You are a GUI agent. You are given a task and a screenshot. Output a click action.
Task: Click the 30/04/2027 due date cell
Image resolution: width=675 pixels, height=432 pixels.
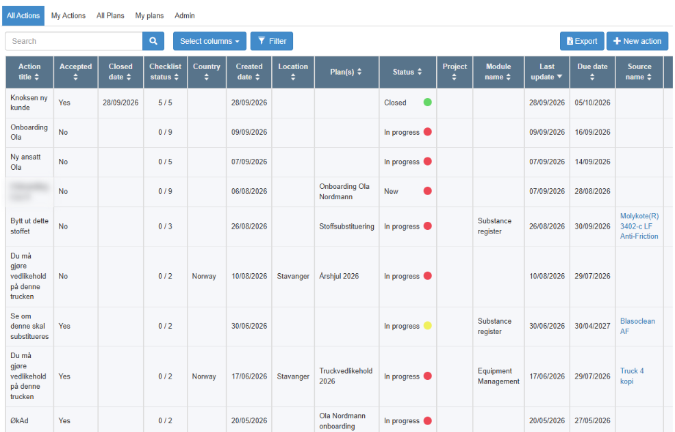pos(592,326)
